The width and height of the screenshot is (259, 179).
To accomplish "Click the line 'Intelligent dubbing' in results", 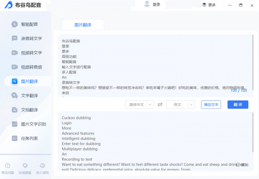I will tap(78, 138).
